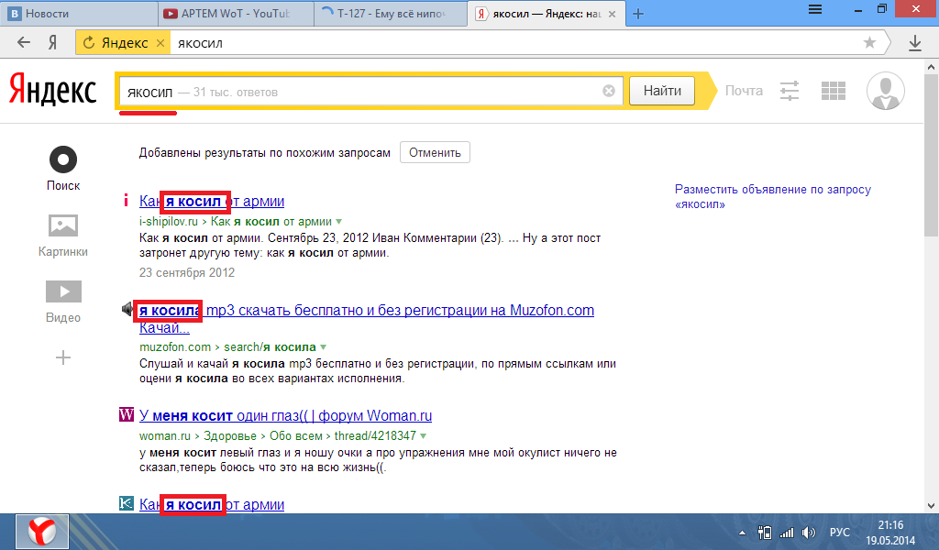This screenshot has width=939, height=550.
Task: Expand the woman.ru result dropdown arrow
Action: (424, 436)
